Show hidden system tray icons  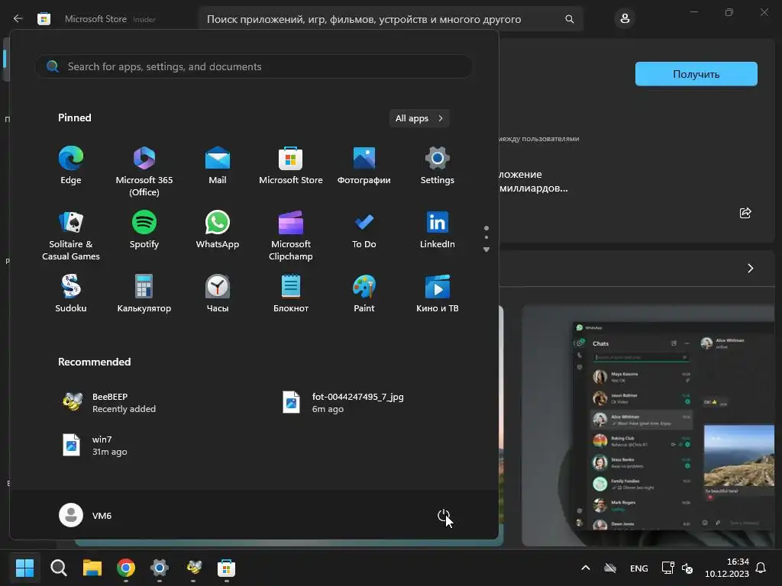point(586,568)
